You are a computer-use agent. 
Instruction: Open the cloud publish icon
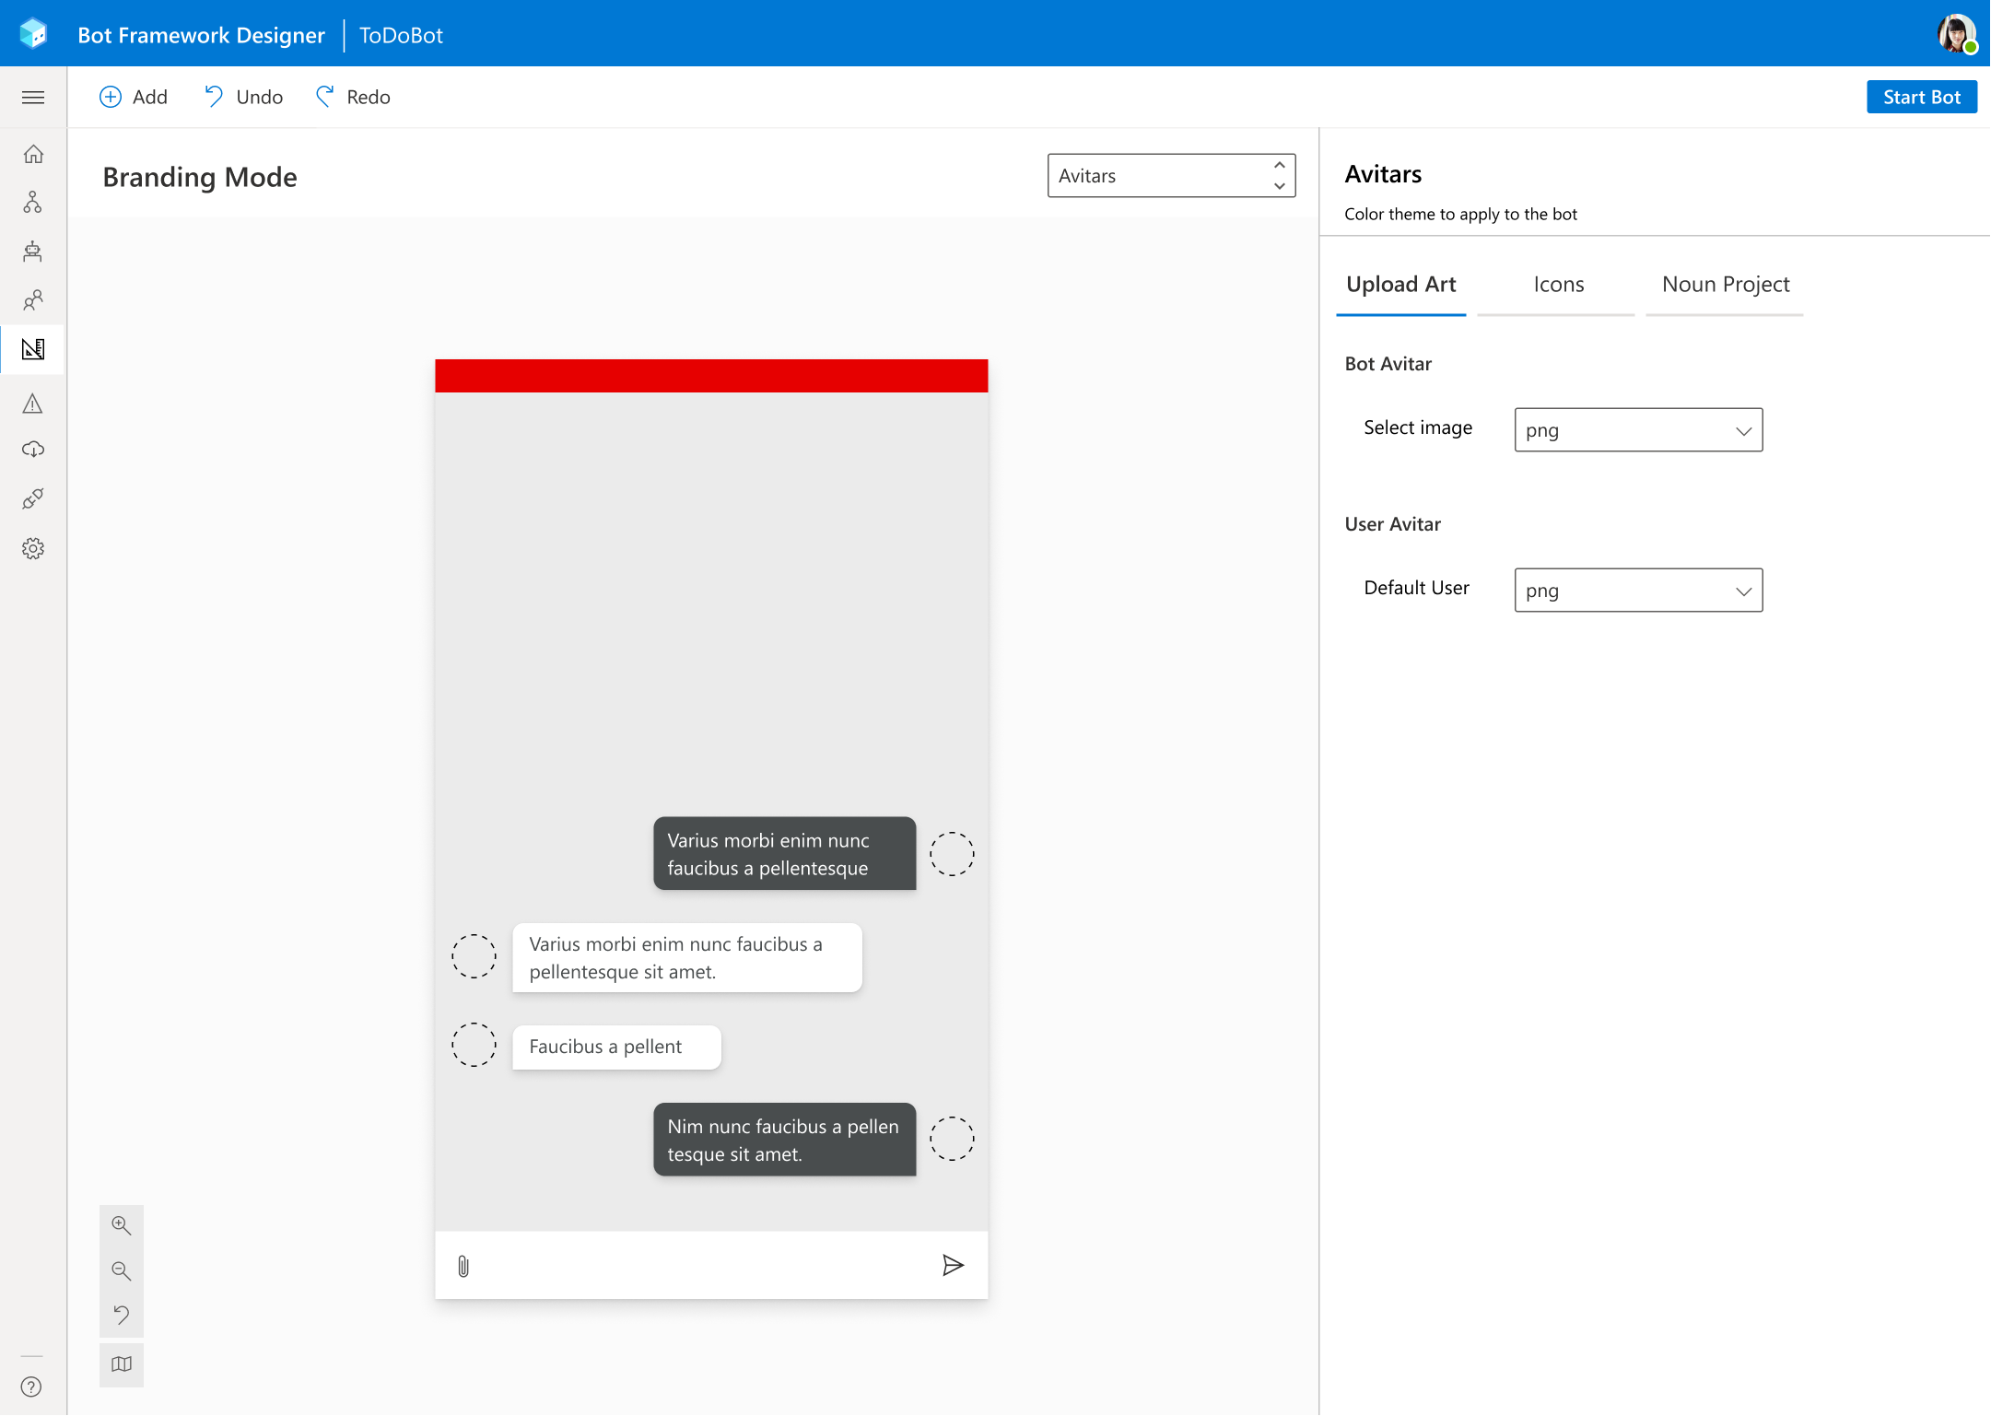coord(33,451)
